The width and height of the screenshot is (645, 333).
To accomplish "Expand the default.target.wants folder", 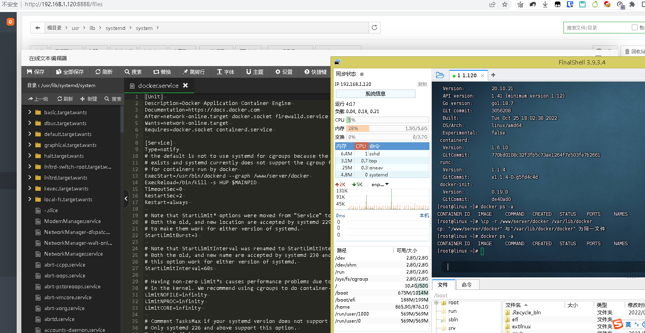I will pyautogui.click(x=30, y=134).
